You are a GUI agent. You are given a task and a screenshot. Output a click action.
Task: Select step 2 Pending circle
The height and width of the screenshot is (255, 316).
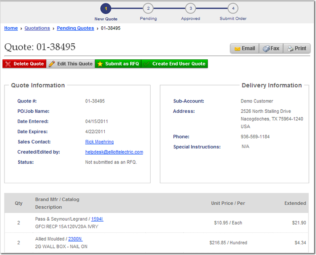coord(148,8)
